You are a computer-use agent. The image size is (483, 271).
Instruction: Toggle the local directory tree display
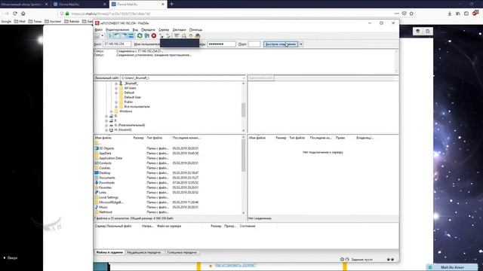click(117, 36)
